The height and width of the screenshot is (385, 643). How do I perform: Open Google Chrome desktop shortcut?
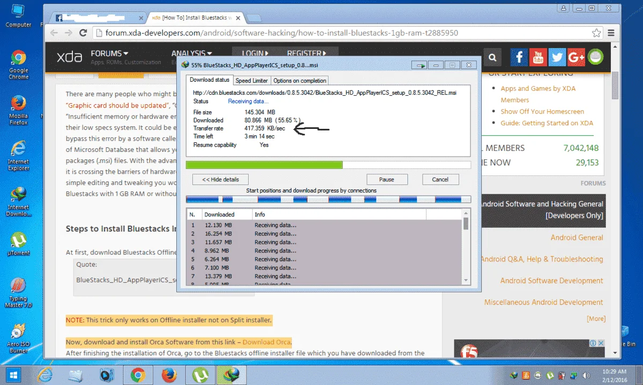click(18, 65)
